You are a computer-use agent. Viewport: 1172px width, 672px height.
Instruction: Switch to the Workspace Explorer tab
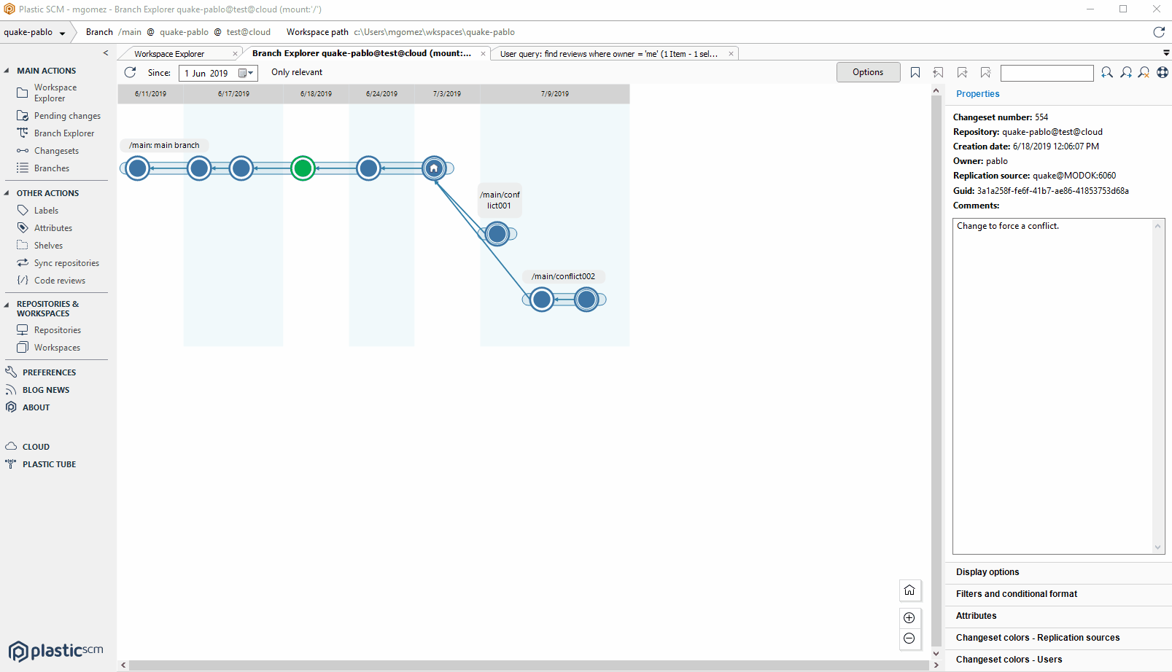[x=169, y=54]
